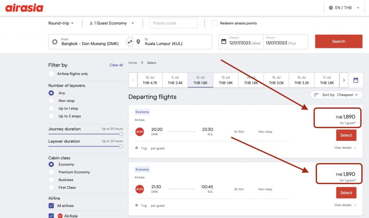
Task: Select Non-stop layover option
Action: [51, 101]
